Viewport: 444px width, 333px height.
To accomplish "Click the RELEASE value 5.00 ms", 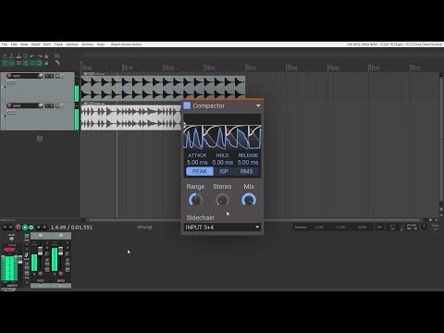I will point(248,163).
